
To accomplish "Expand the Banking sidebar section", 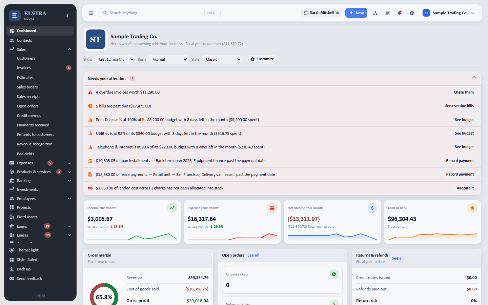I will [69, 181].
